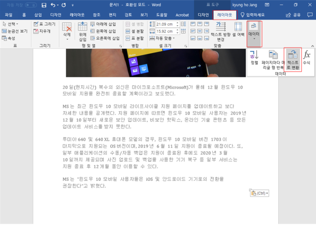The image size is (316, 225).
Task: Select align bottom center icon
Action: (x=200, y=38)
